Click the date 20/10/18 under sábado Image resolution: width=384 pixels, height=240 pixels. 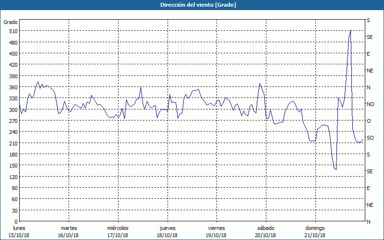pos(265,235)
